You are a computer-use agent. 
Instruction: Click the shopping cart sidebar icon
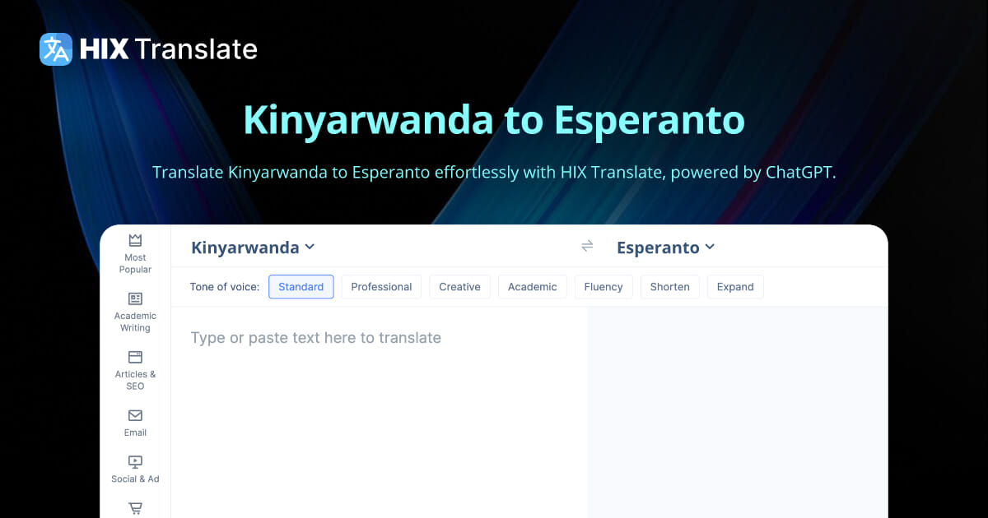(134, 507)
